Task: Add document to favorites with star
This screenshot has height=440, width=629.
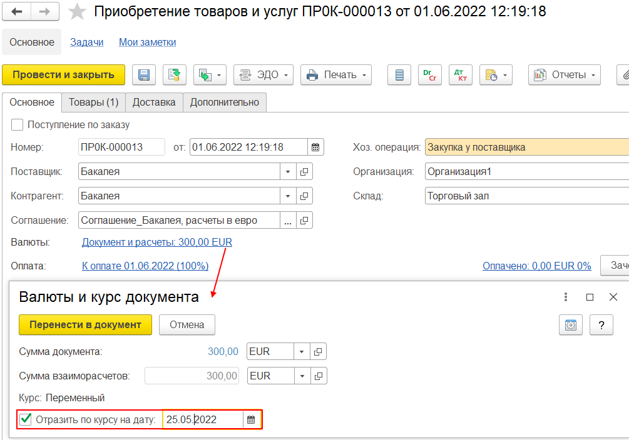Action: [x=78, y=12]
